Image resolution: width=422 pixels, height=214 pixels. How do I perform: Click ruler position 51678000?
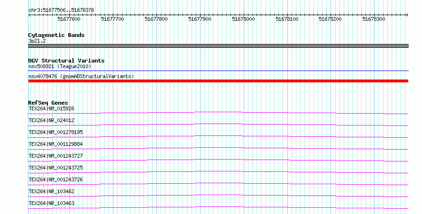243,19
